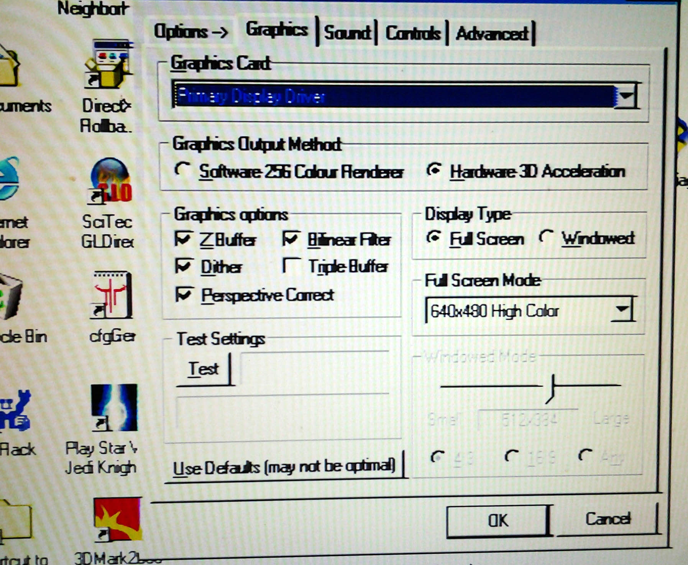Open the DirectX Rollback desktop icon

[x=108, y=64]
